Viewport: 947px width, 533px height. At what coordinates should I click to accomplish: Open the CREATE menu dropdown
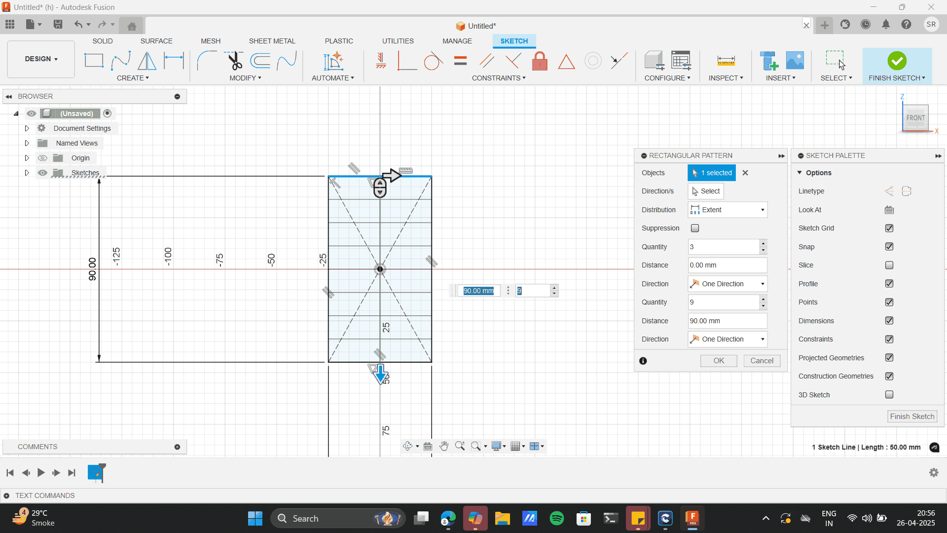(133, 78)
